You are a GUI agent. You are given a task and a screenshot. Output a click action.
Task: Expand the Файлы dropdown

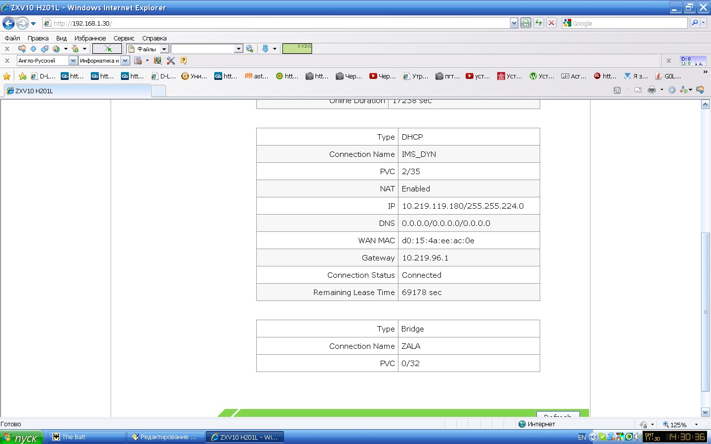tap(164, 49)
